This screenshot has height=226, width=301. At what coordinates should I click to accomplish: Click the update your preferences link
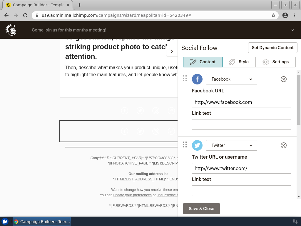pos(132,195)
